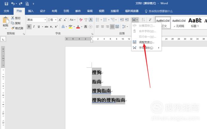The width and height of the screenshot is (207, 129).
Task: Align text right
Action: click(107, 27)
